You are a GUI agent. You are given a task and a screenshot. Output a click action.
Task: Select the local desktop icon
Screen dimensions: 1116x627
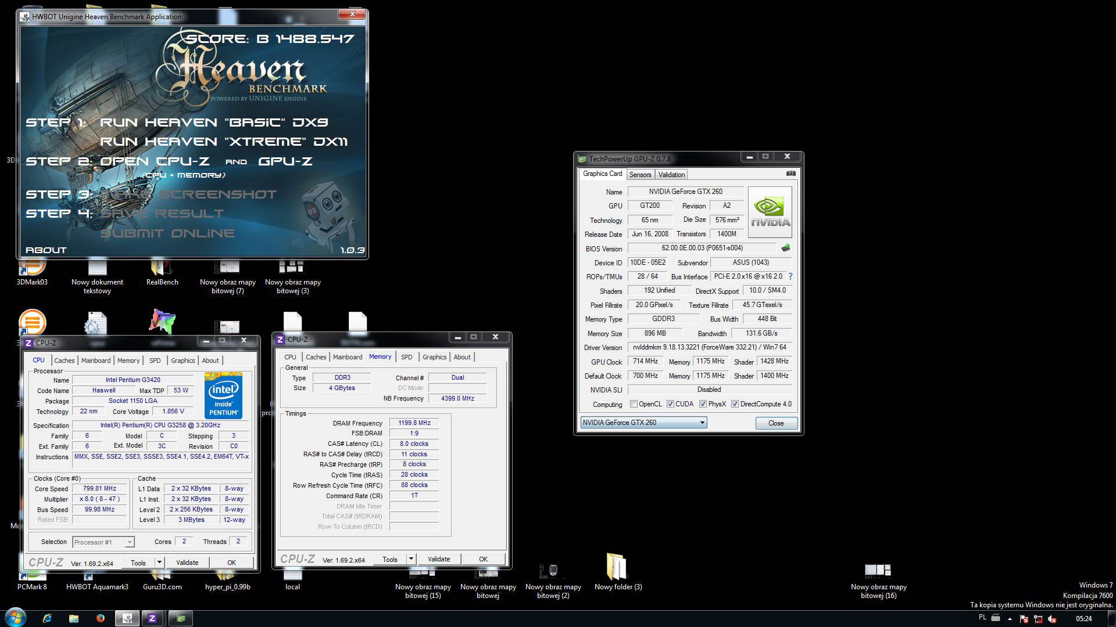click(x=292, y=582)
